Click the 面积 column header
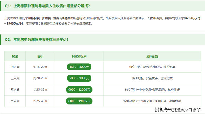 tap(40, 56)
